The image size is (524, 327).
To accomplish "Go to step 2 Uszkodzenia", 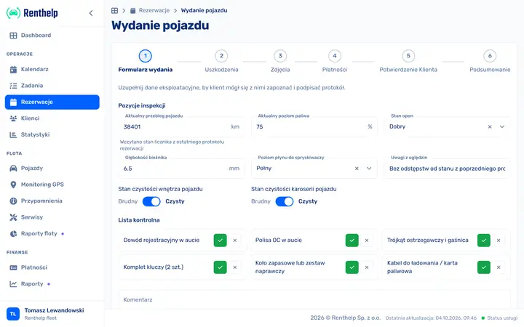I will click(x=221, y=61).
